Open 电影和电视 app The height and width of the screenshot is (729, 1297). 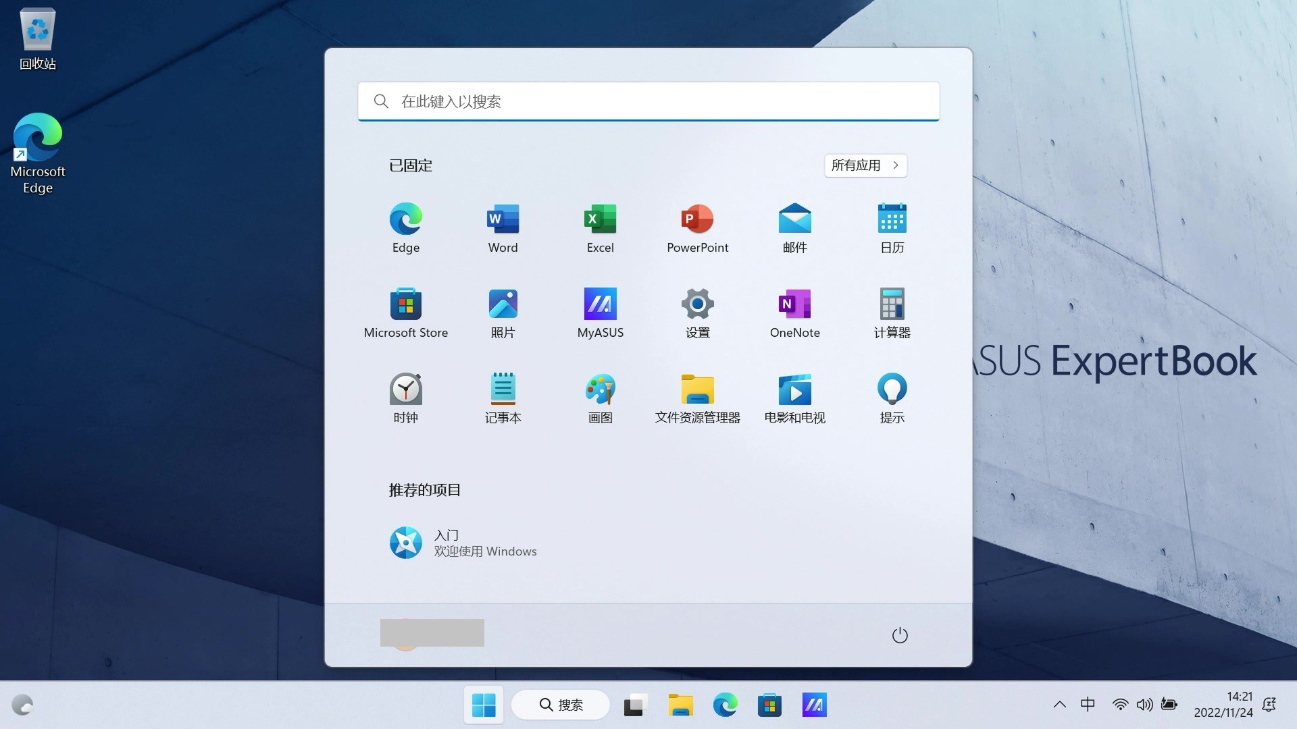coord(795,398)
